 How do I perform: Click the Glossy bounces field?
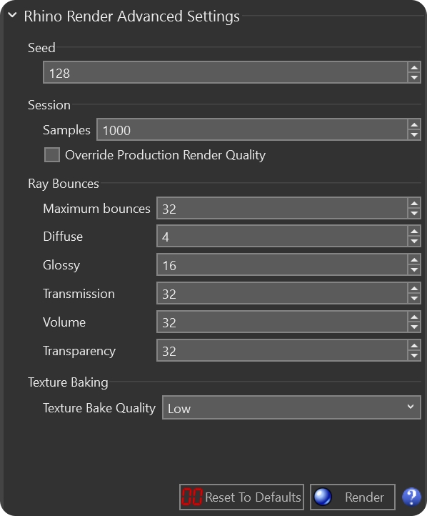click(x=282, y=265)
